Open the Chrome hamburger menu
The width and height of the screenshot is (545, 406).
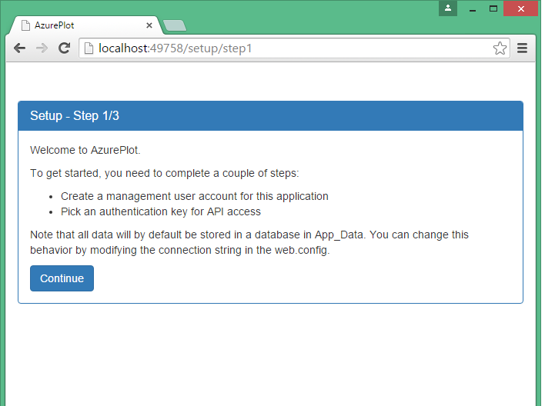click(x=522, y=48)
